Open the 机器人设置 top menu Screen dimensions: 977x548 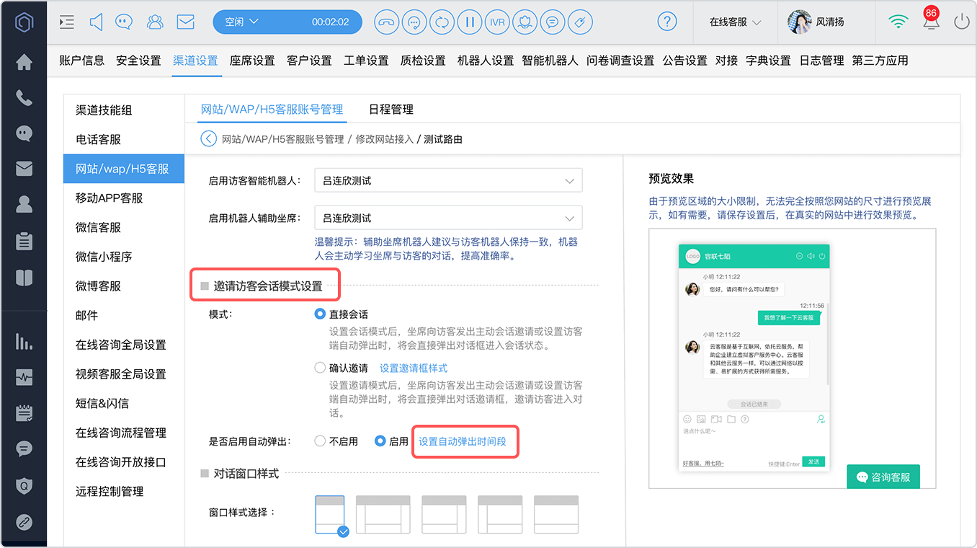click(x=486, y=61)
